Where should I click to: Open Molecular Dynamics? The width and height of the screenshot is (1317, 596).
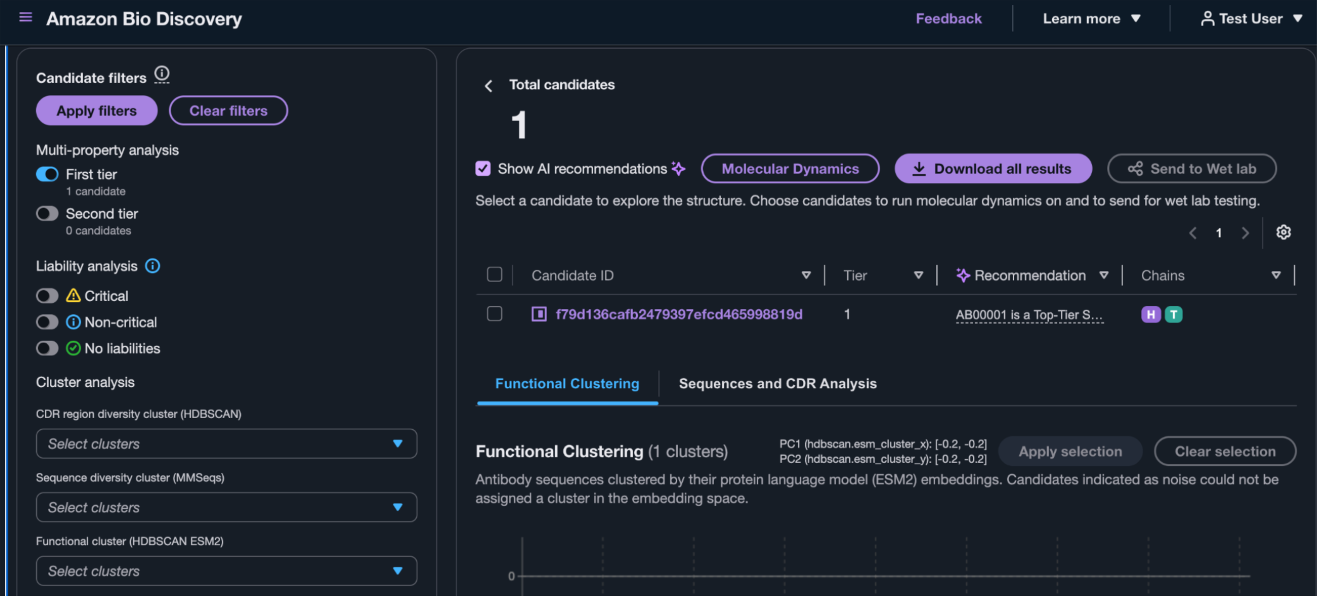pos(790,169)
